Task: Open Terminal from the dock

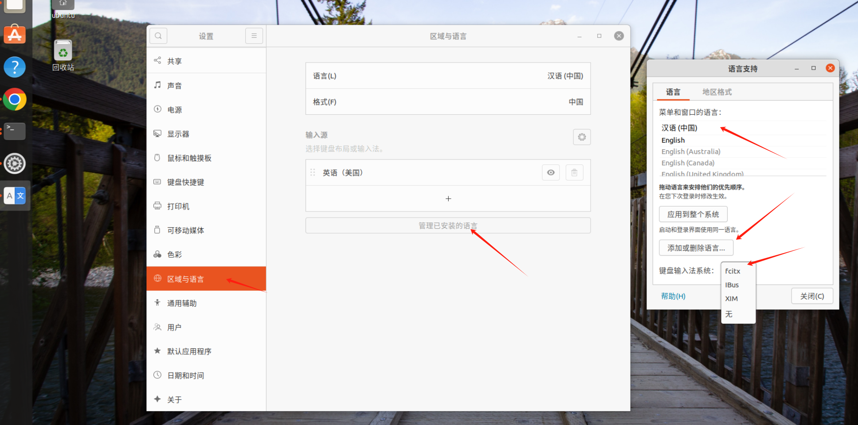Action: coord(15,131)
